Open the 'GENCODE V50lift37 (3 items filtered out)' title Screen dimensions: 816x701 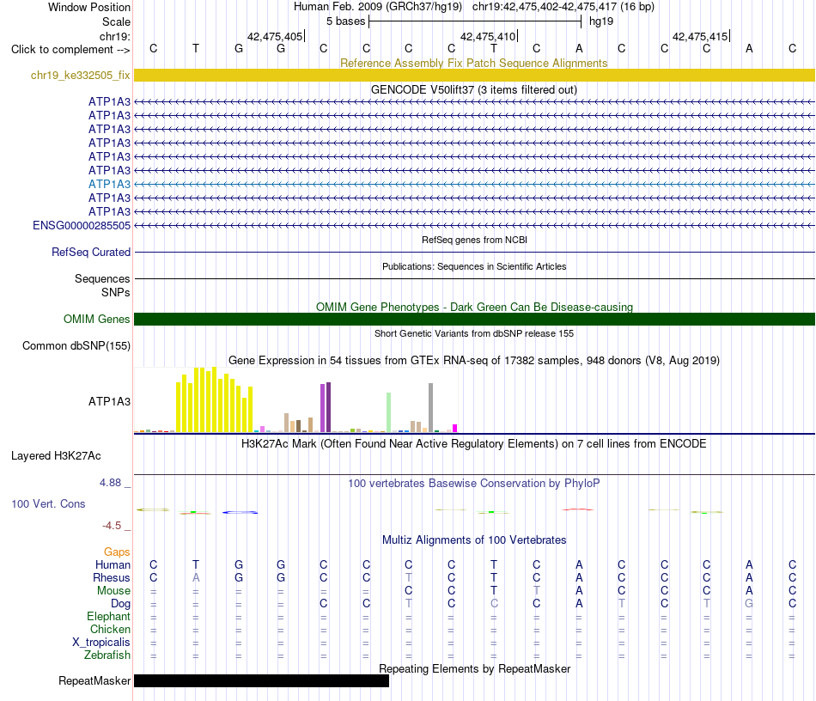[x=473, y=89]
